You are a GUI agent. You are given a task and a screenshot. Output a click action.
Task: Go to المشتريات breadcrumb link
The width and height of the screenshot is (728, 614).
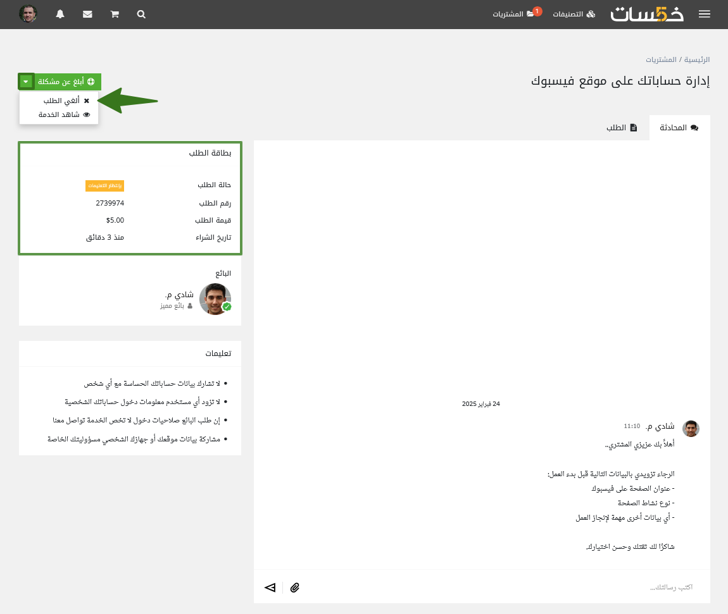661,59
